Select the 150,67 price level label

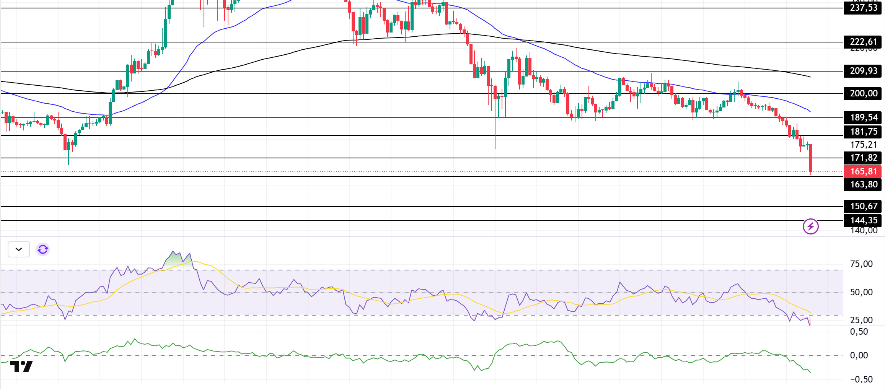click(864, 207)
